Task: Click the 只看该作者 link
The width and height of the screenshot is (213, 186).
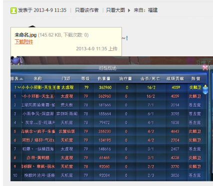Action: (x=86, y=10)
